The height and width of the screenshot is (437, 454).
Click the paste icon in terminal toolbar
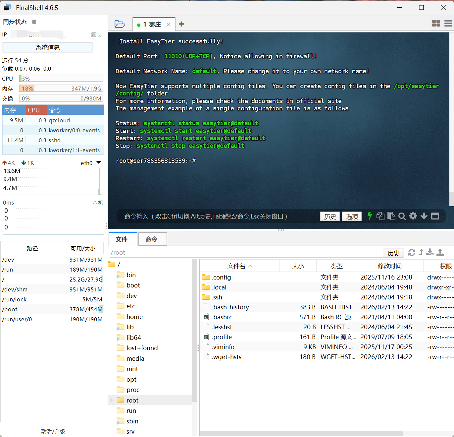click(391, 216)
